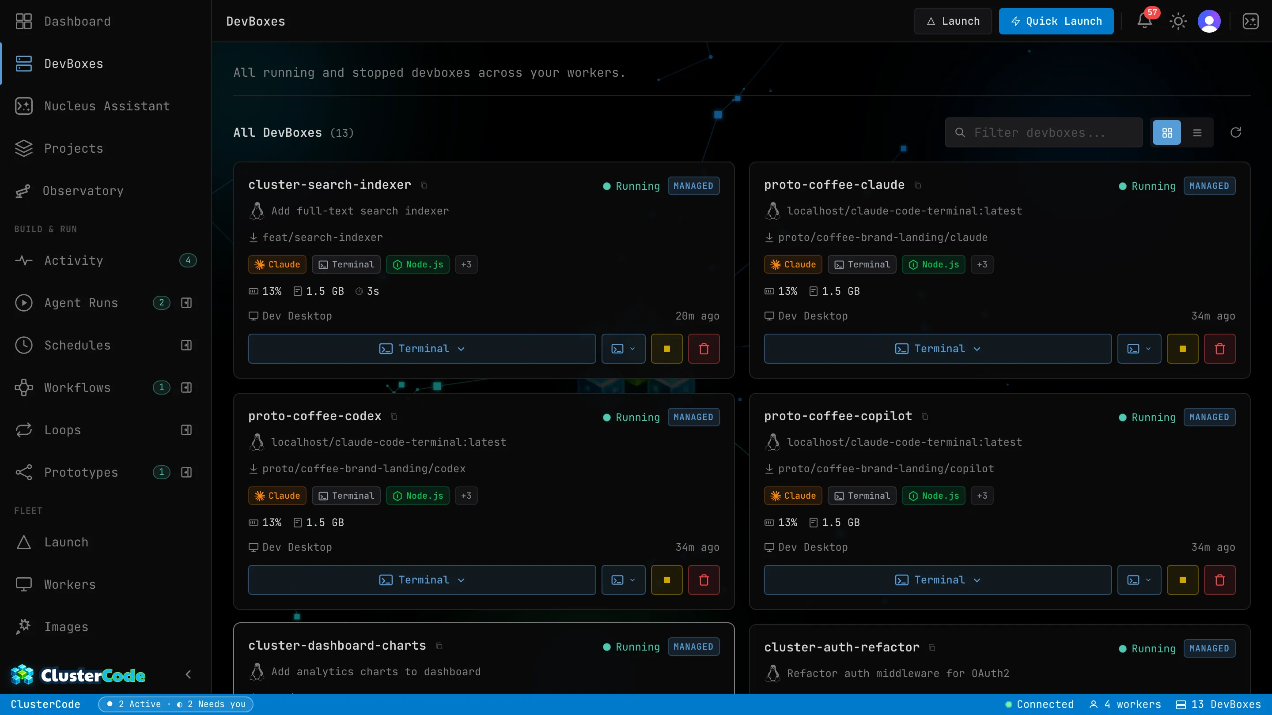This screenshot has width=1272, height=715.
Task: Expand small terminal dropdown on proto-coffee-codex
Action: tap(623, 580)
